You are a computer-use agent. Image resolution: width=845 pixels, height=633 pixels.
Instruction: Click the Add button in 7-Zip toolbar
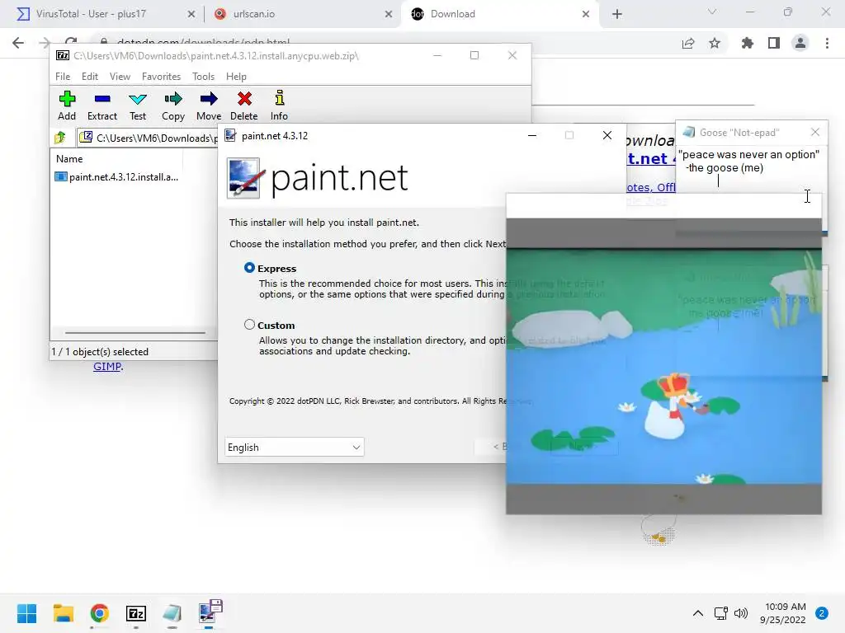(67, 106)
